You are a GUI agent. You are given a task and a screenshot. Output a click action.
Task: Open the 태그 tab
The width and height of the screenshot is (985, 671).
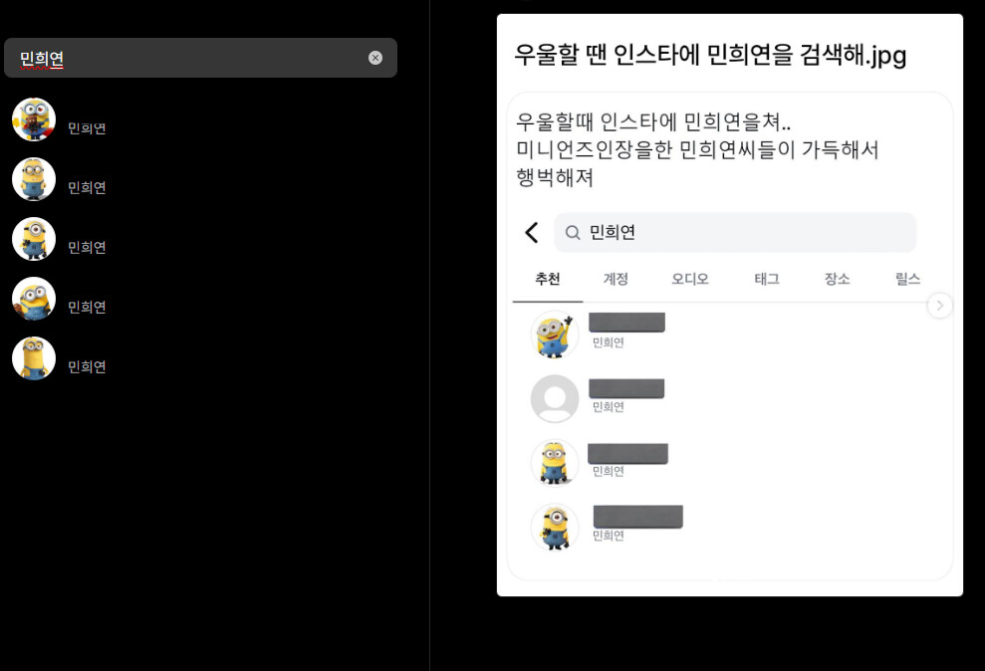coord(767,279)
